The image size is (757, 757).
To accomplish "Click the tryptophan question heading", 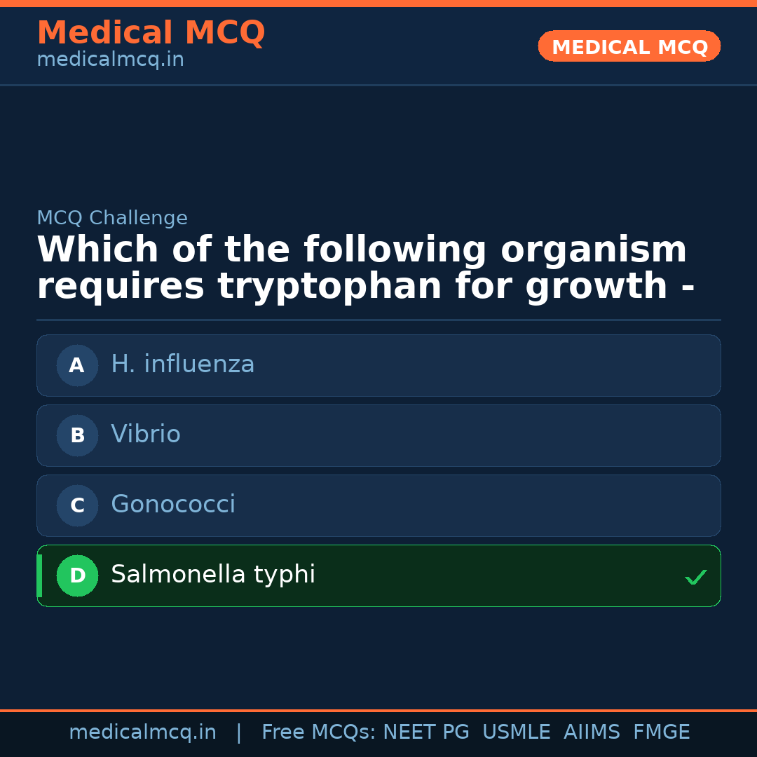I will (x=364, y=268).
